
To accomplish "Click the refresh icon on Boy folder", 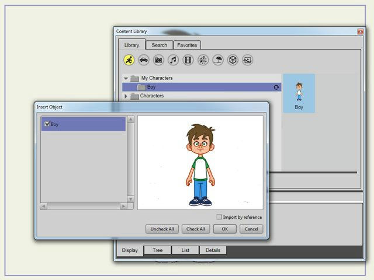I will pyautogui.click(x=276, y=87).
